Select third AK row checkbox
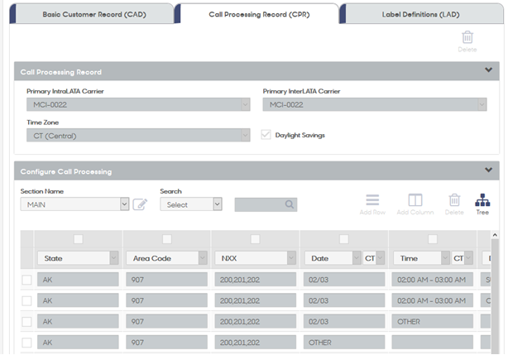This screenshot has height=355, width=508. pyautogui.click(x=26, y=322)
